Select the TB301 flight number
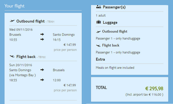Viewport: 173px width, 104px height. click(x=51, y=22)
